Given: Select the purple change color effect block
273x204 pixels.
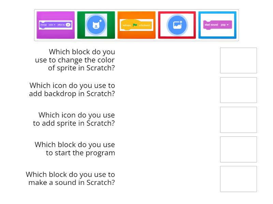Looking at the screenshot, I should point(56,25).
